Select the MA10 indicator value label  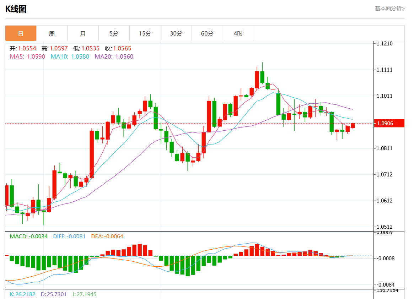tap(70, 56)
